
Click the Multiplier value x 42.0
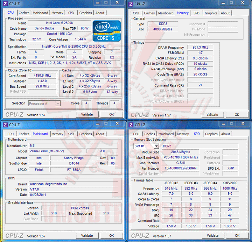[42, 81]
